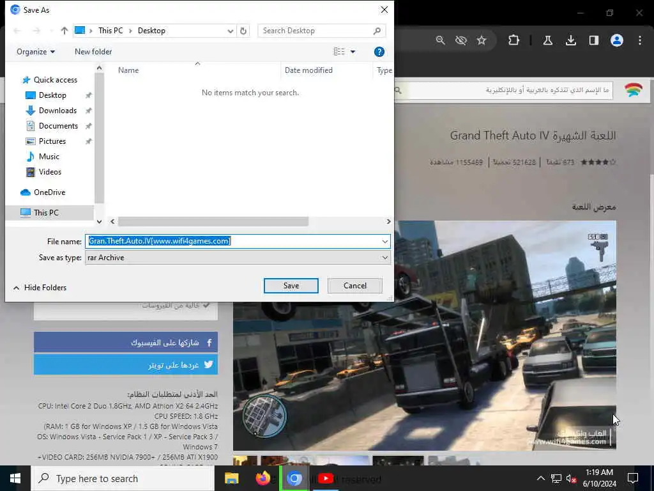Open the File name dropdown arrow
The image size is (654, 491).
pos(384,241)
